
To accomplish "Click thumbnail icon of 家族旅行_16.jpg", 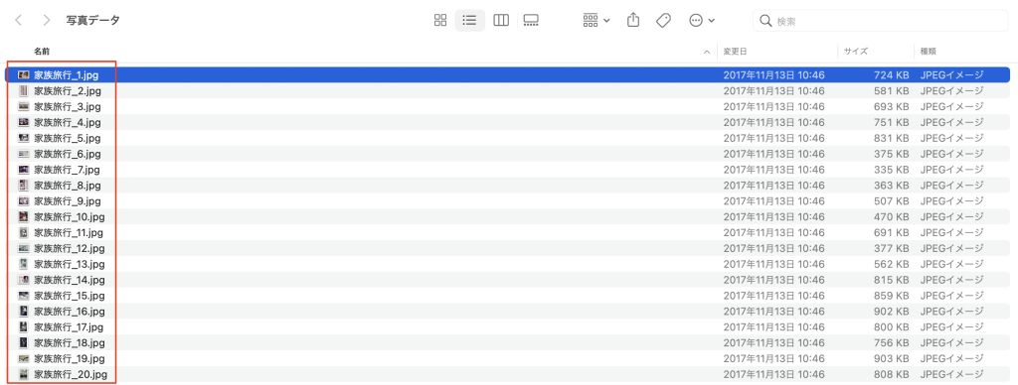I will tap(24, 312).
